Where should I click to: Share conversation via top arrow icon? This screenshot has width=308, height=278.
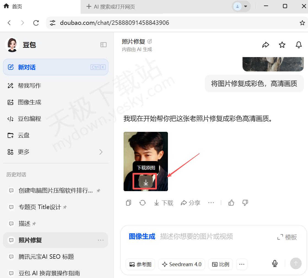tap(266, 45)
